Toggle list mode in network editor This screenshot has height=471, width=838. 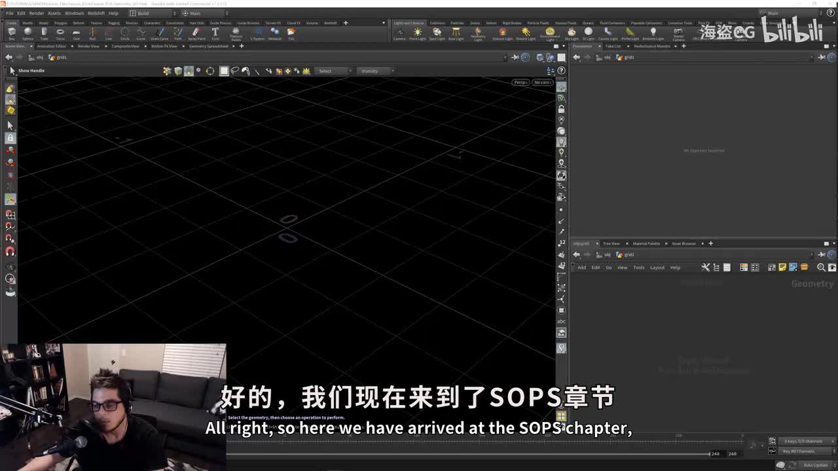(x=727, y=268)
